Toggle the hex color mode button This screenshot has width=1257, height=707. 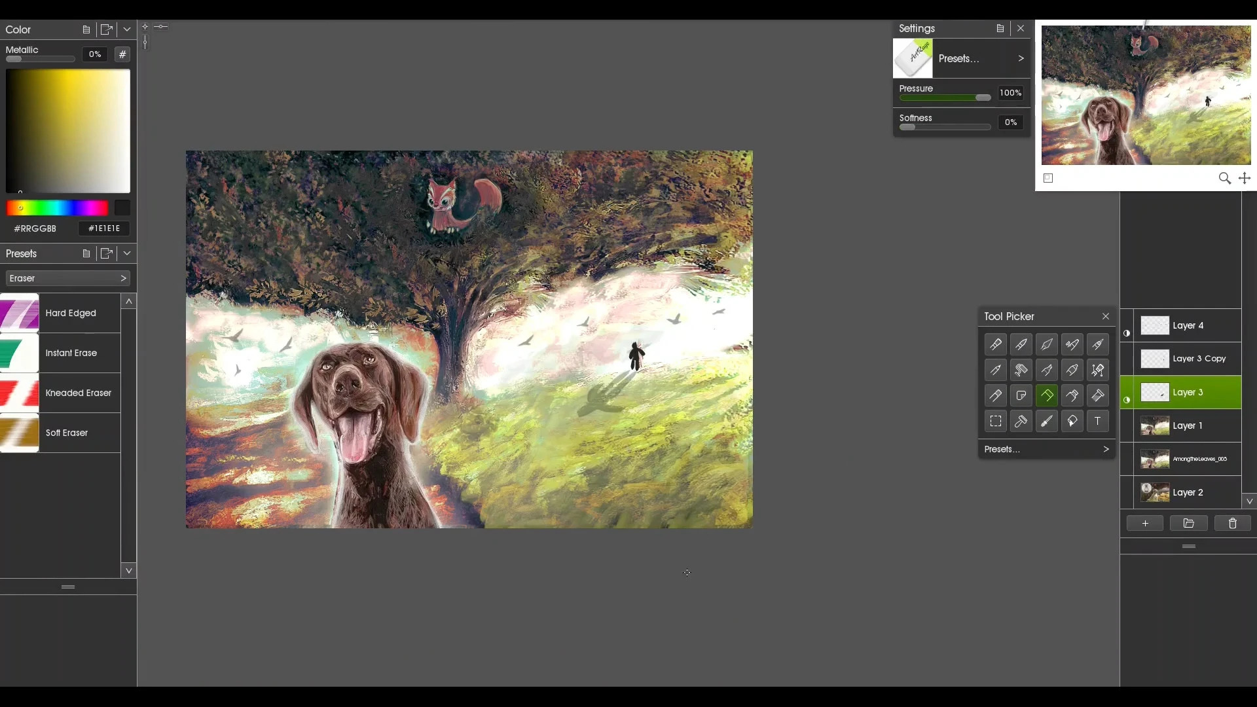(x=122, y=54)
